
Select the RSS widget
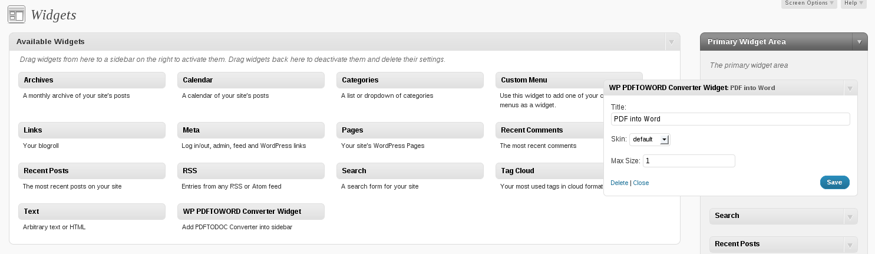click(251, 171)
